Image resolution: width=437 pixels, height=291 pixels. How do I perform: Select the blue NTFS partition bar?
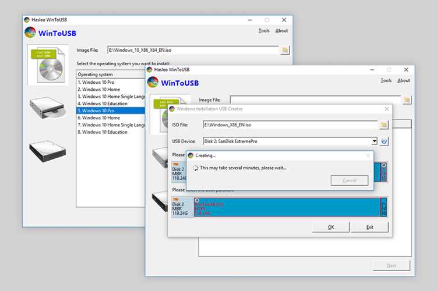tap(287, 207)
